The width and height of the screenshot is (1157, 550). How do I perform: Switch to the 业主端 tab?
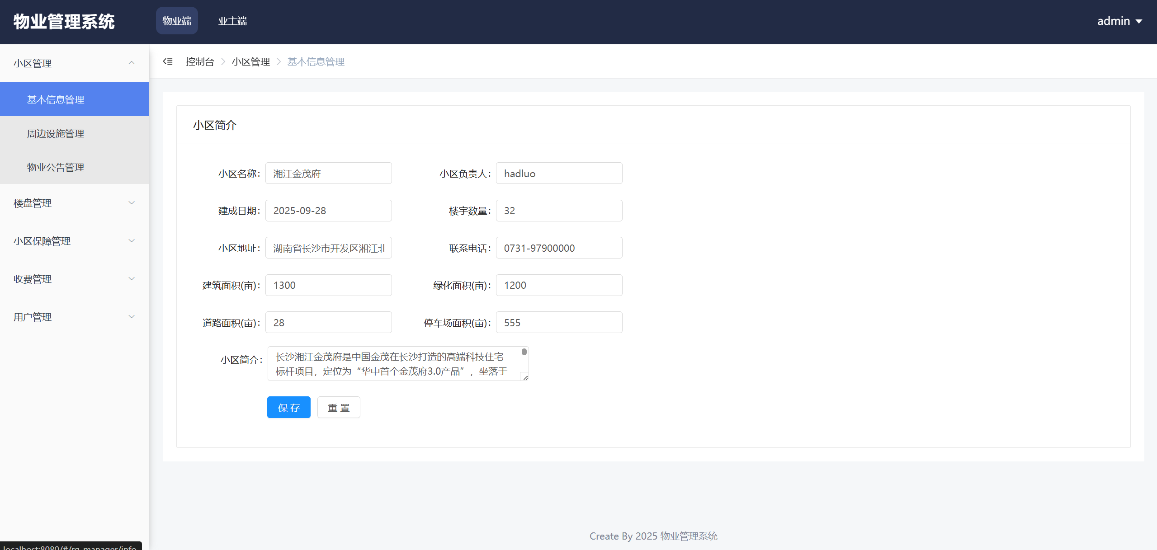click(232, 21)
